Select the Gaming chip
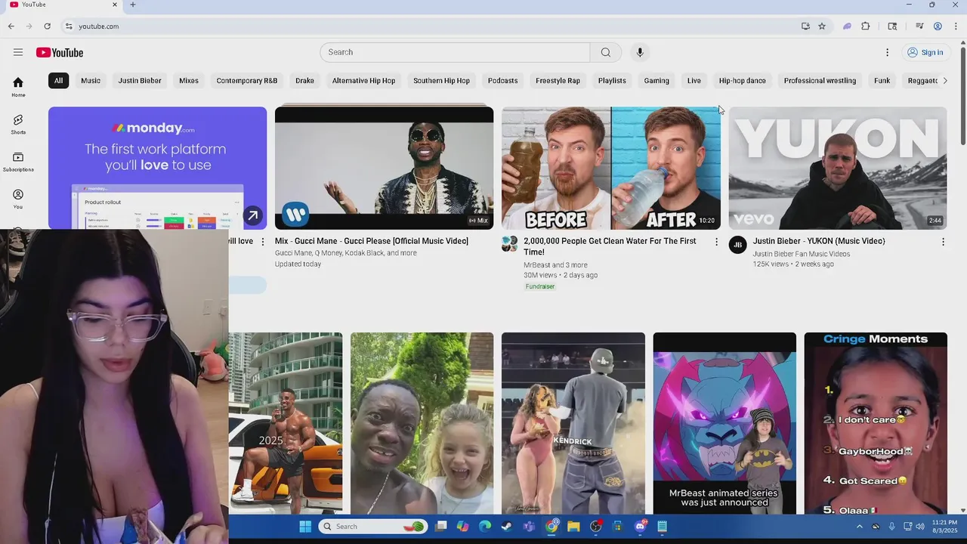The width and height of the screenshot is (967, 544). pos(657,80)
